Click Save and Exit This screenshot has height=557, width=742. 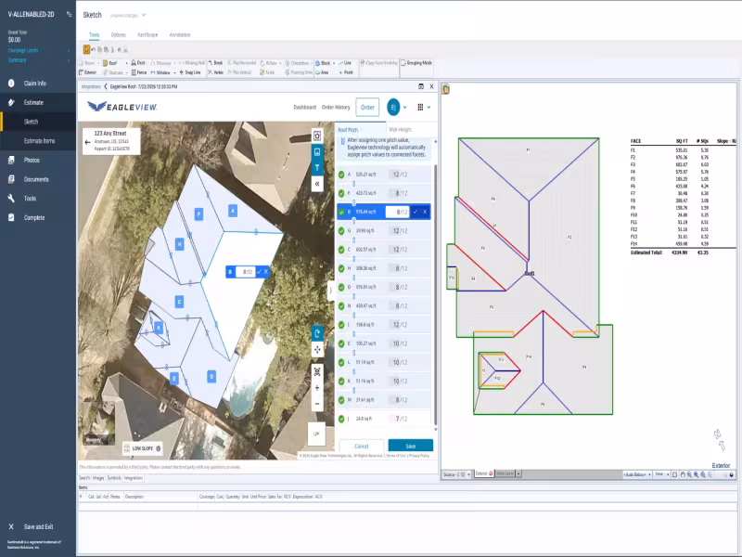(x=38, y=526)
